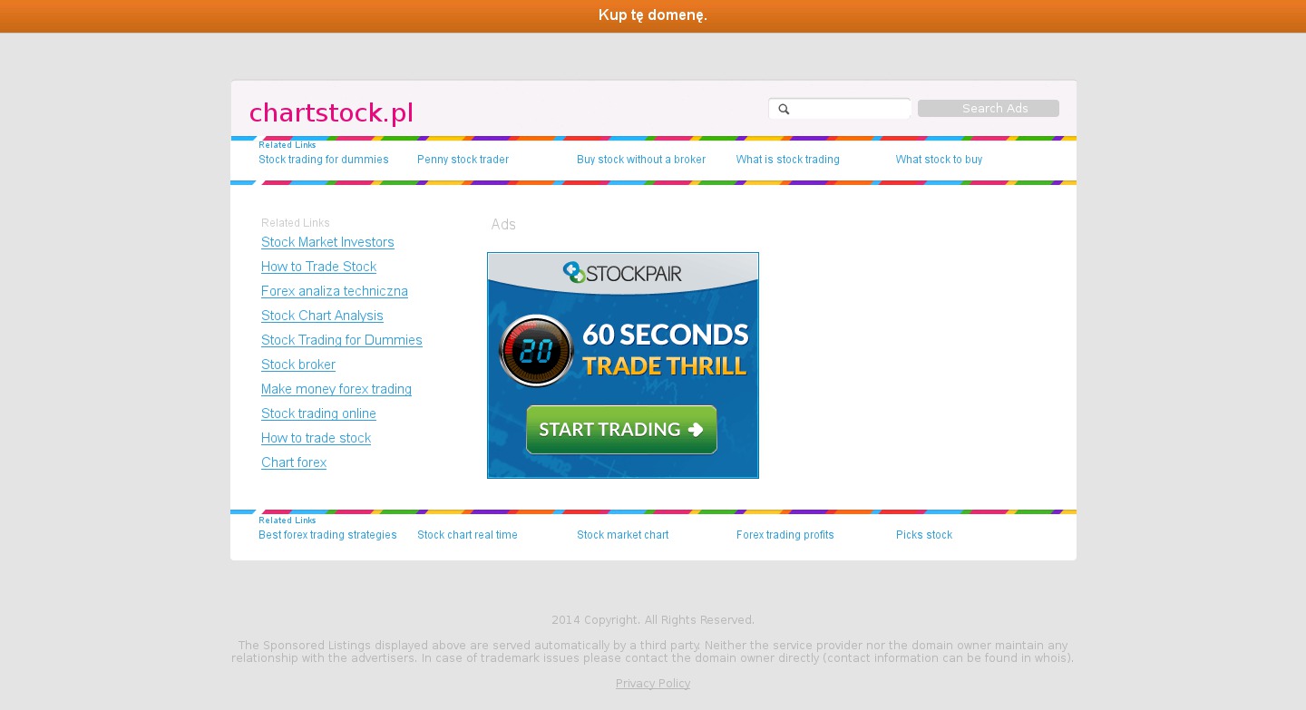Click the Kup tę domenę banner
Image resolution: width=1306 pixels, height=710 pixels.
[x=653, y=15]
